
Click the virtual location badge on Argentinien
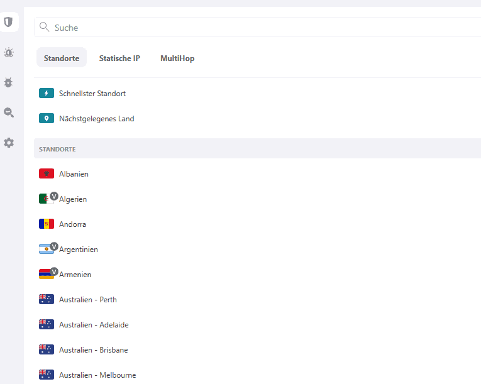coord(54,246)
